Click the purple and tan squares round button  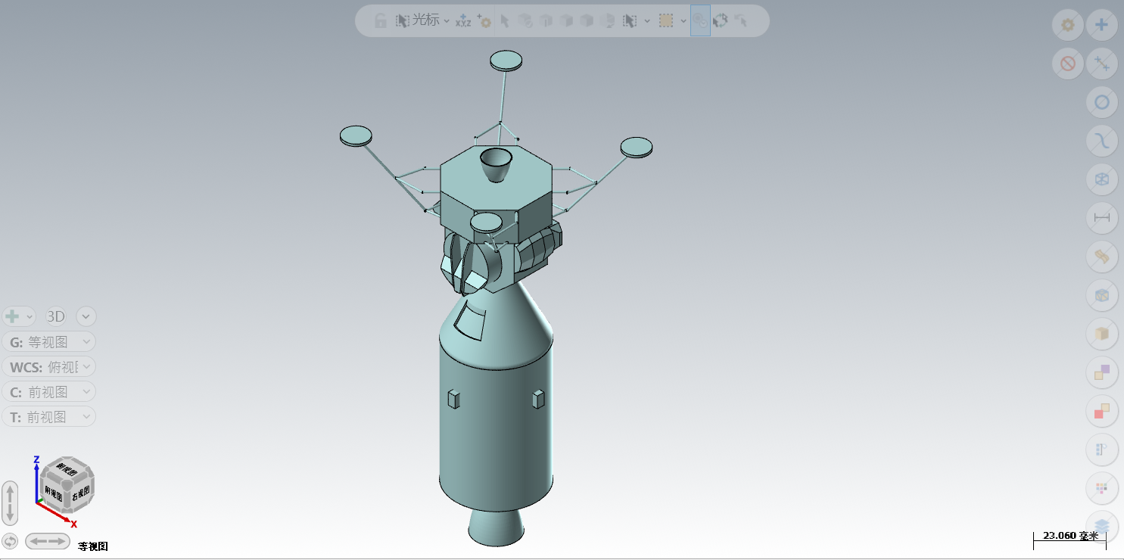1102,372
